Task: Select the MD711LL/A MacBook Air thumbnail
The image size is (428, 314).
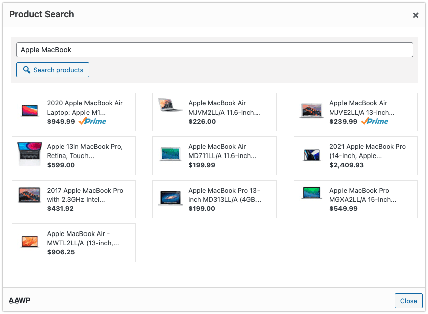Action: pyautogui.click(x=170, y=153)
